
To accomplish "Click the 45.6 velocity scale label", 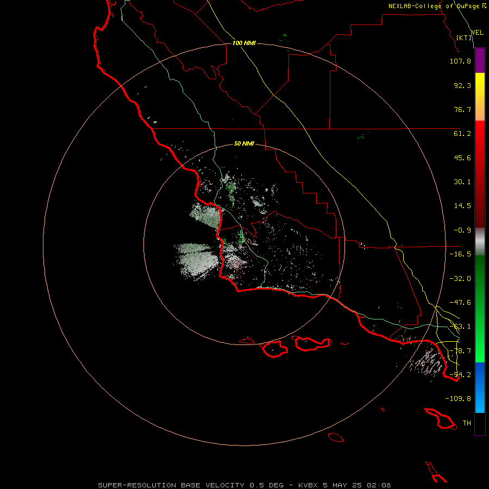I will coord(462,158).
